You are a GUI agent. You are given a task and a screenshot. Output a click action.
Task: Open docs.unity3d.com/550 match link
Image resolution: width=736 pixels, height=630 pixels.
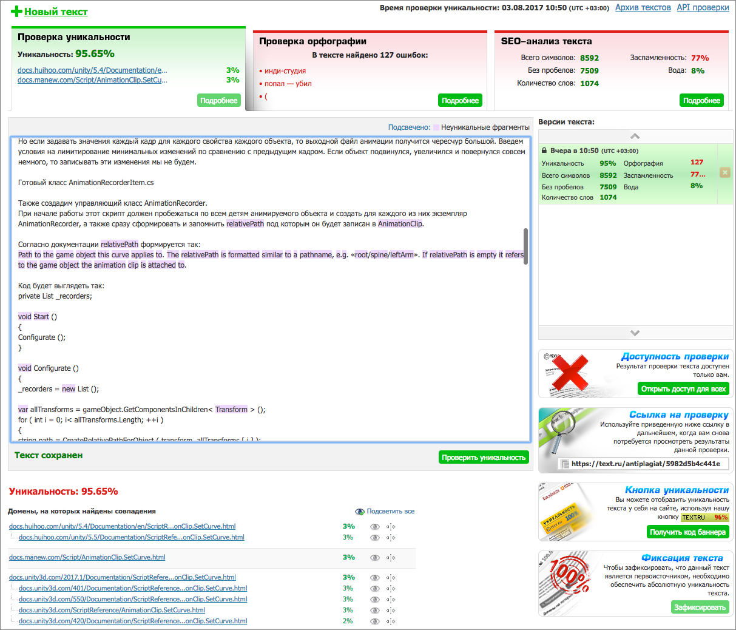[133, 599]
